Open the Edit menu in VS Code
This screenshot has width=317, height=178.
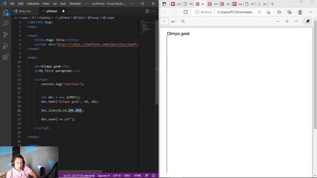(21, 3)
